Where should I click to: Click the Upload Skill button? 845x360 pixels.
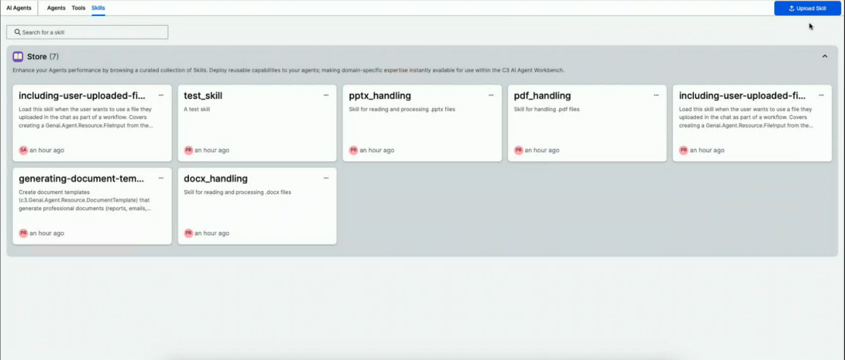(807, 8)
